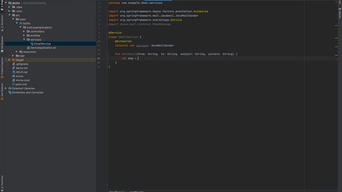Viewport: 342px width, 192px height.
Task: Click the Scratches and Consoles icon
Action: coord(10,92)
